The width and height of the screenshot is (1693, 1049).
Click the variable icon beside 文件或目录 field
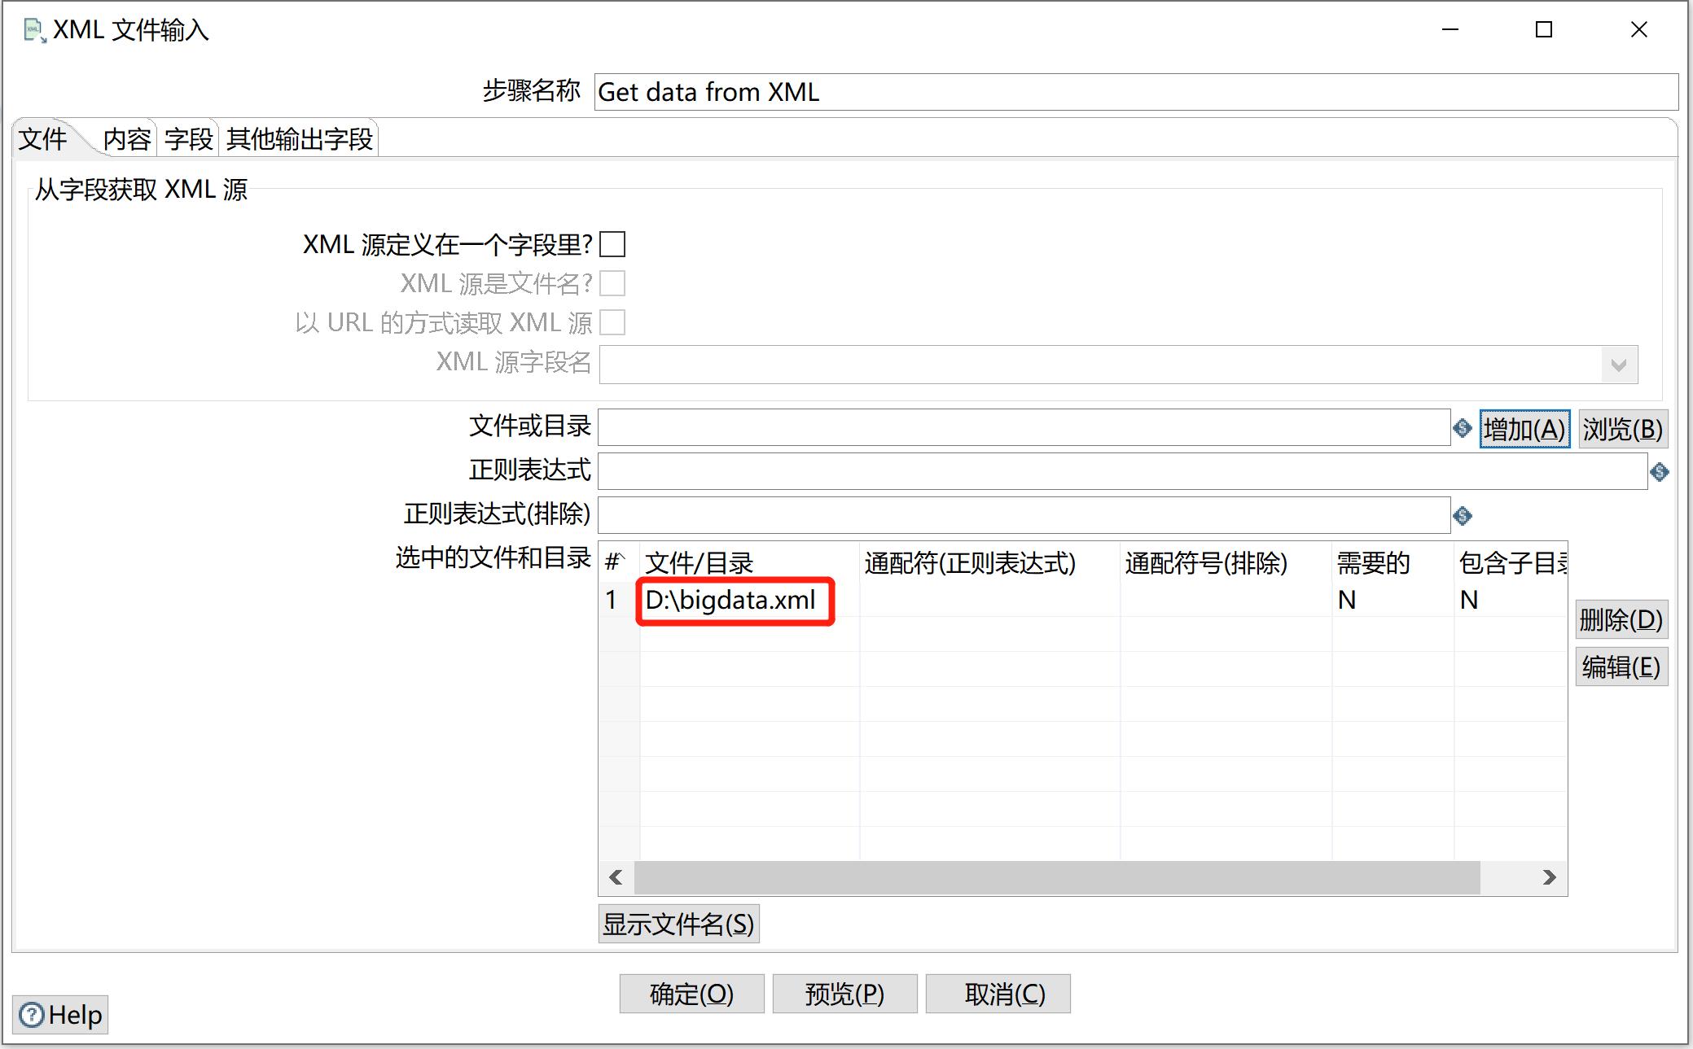tap(1463, 428)
